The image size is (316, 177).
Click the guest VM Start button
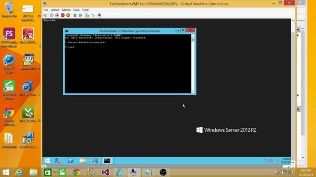tap(47, 161)
